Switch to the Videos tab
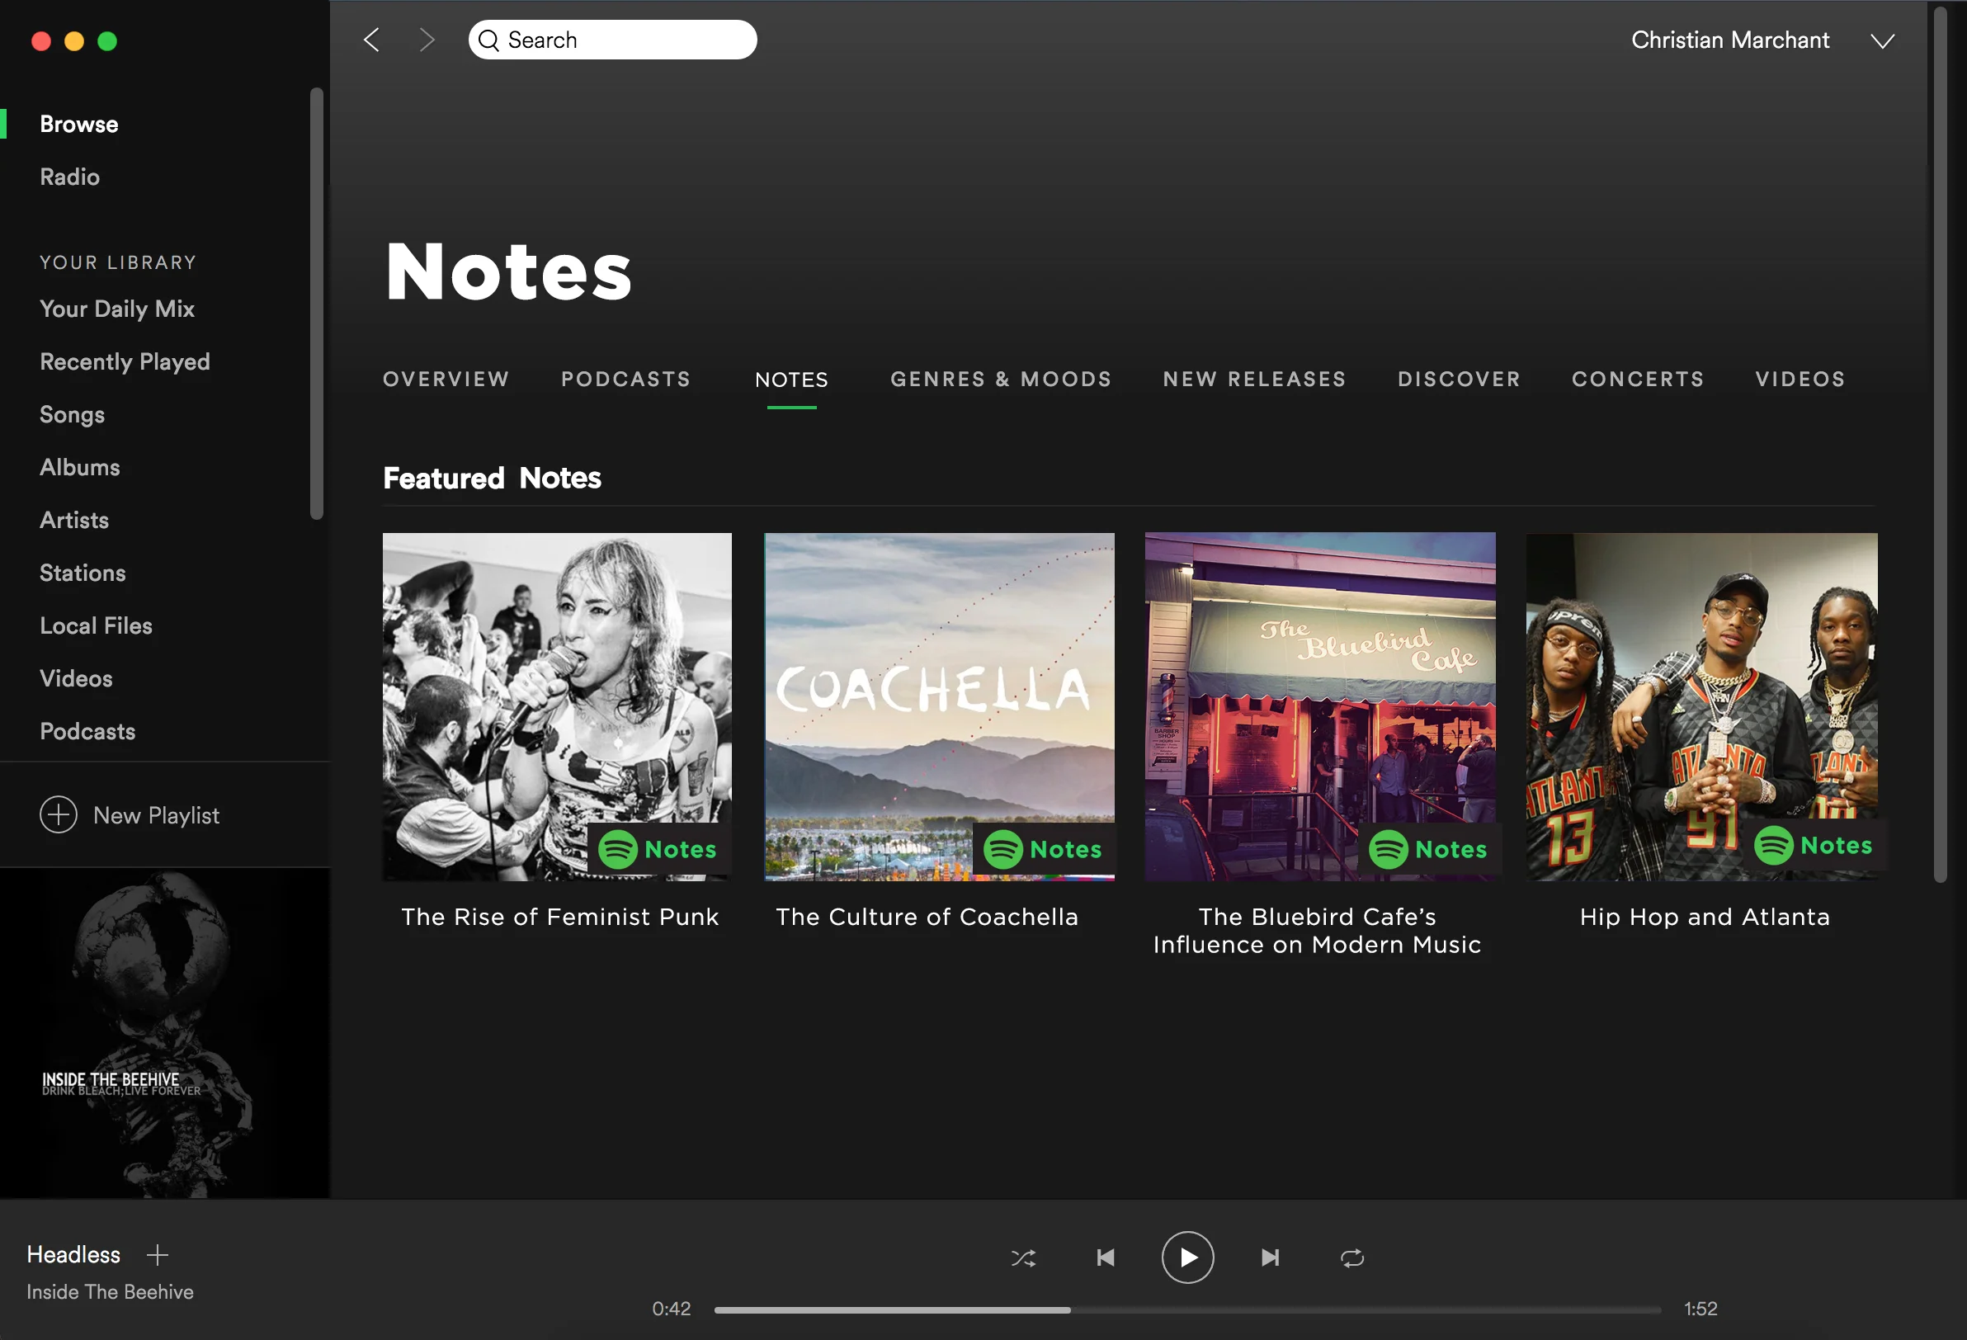This screenshot has width=1967, height=1340. pos(1800,380)
